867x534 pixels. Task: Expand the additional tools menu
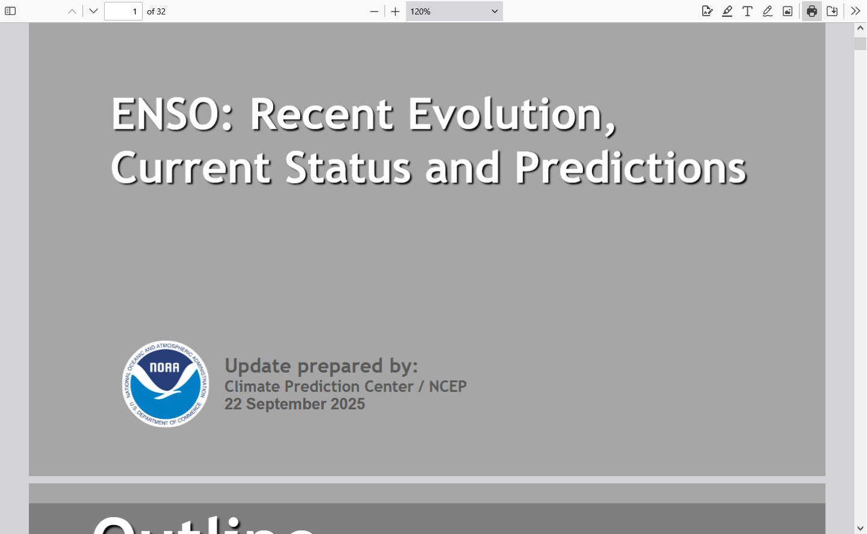(855, 11)
